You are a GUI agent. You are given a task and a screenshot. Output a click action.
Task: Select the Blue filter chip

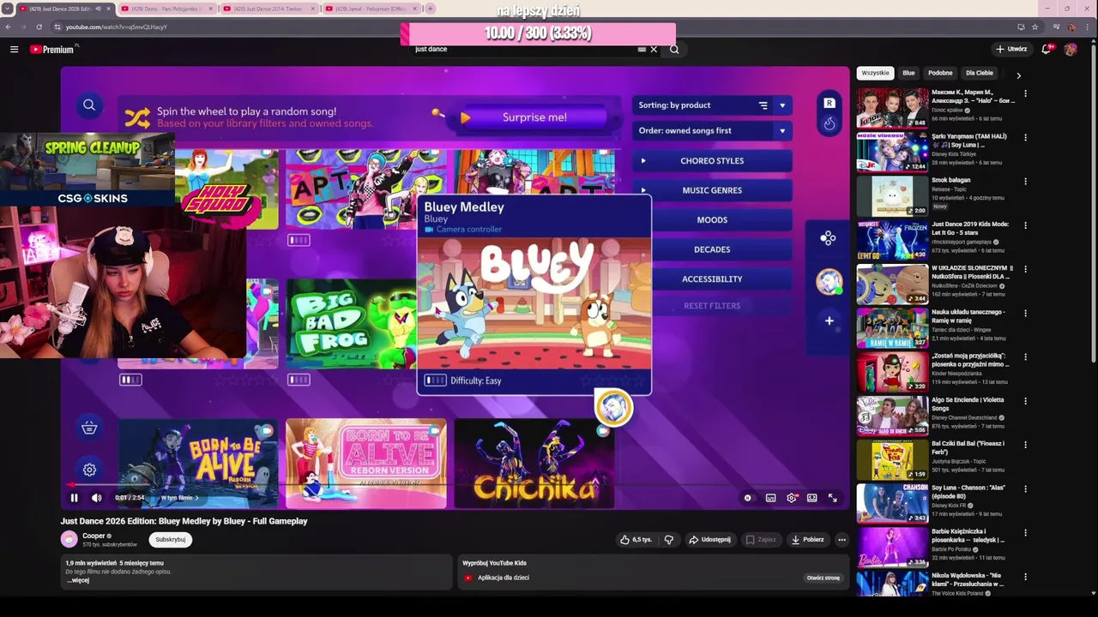tap(908, 73)
